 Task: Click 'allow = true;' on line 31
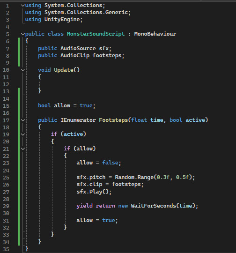(97, 220)
